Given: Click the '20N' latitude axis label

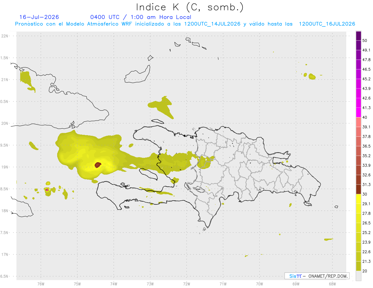Looking at the screenshot, I should pyautogui.click(x=5, y=123).
